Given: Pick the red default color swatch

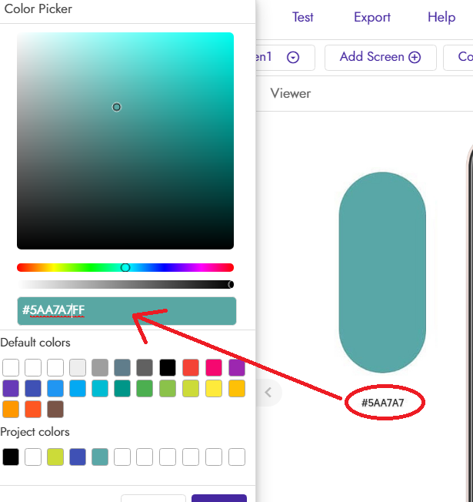Looking at the screenshot, I should (190, 367).
